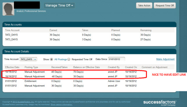Image resolution: width=187 pixels, height=107 pixels.
Task: Click the -40 Day(s) Manual Adjustment value
Action: tap(57, 76)
